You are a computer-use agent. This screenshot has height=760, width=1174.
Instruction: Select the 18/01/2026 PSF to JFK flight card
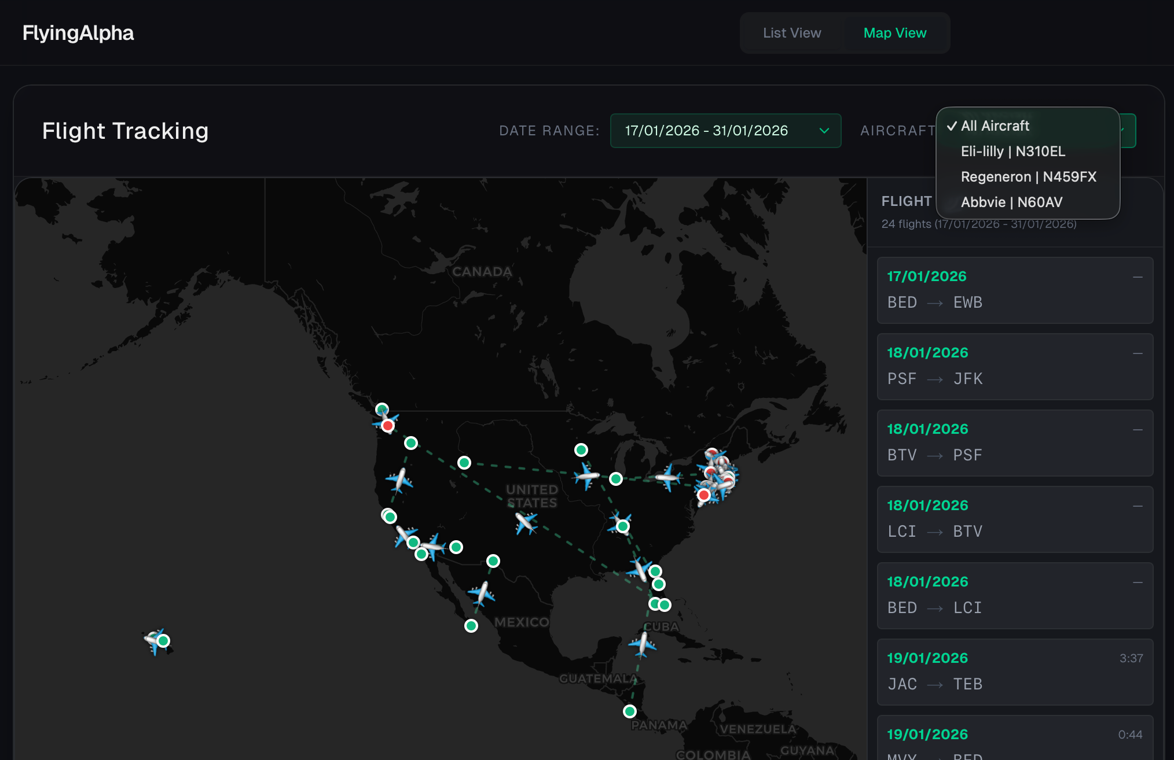click(1014, 366)
